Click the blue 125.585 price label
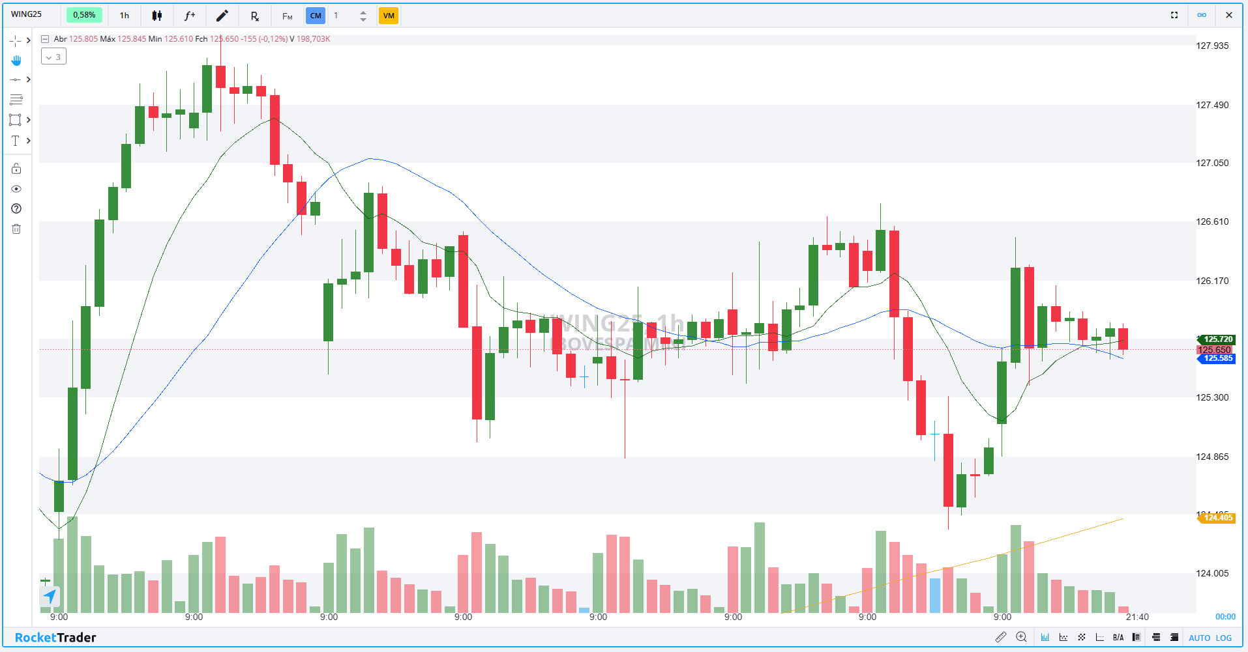1248x652 pixels. pos(1217,358)
